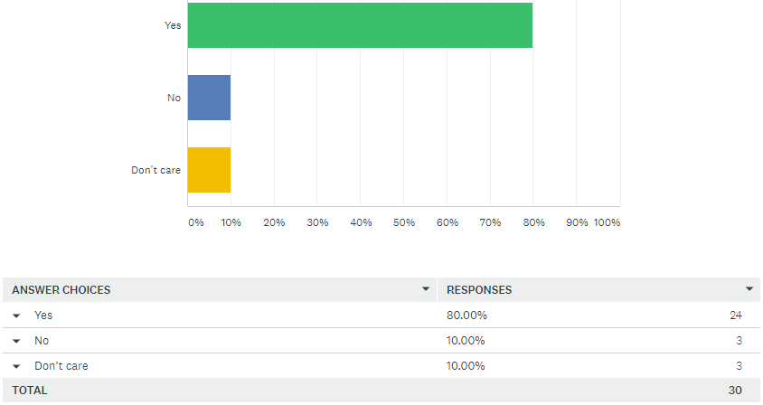Select the Don't care answer in table
Image resolution: width=763 pixels, height=405 pixels.
tap(61, 366)
